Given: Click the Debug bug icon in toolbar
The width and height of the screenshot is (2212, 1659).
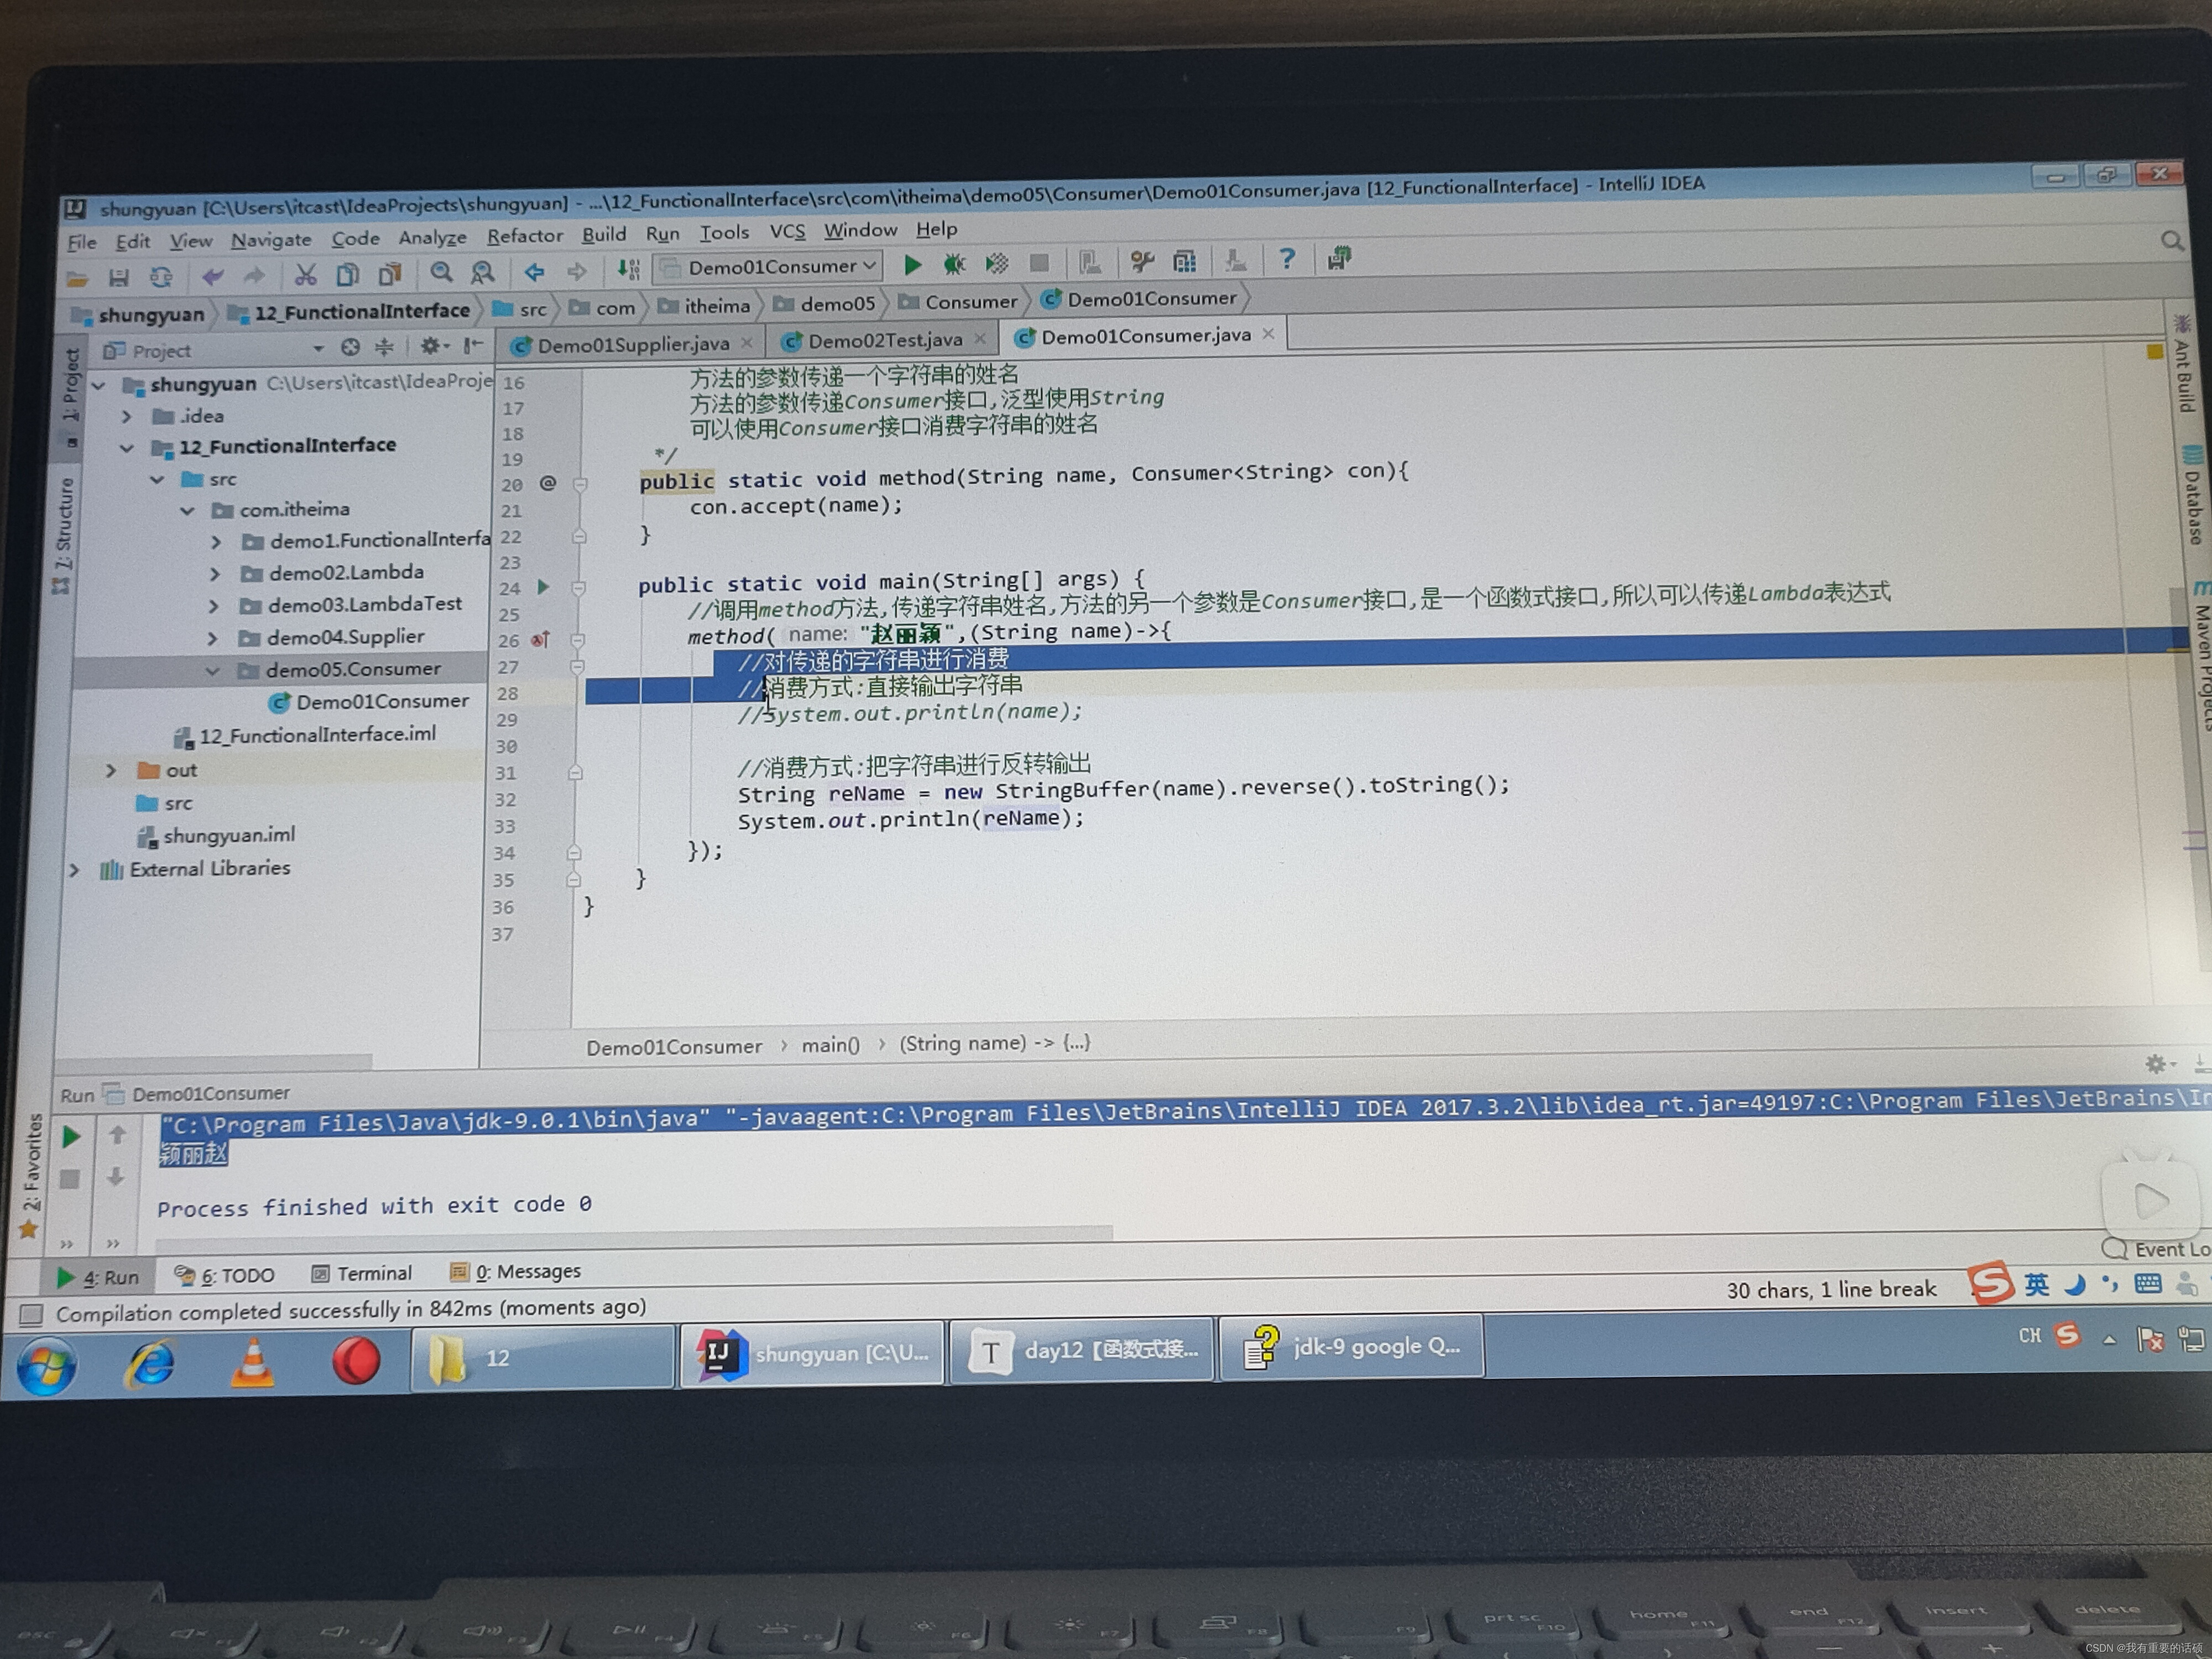Looking at the screenshot, I should (954, 264).
